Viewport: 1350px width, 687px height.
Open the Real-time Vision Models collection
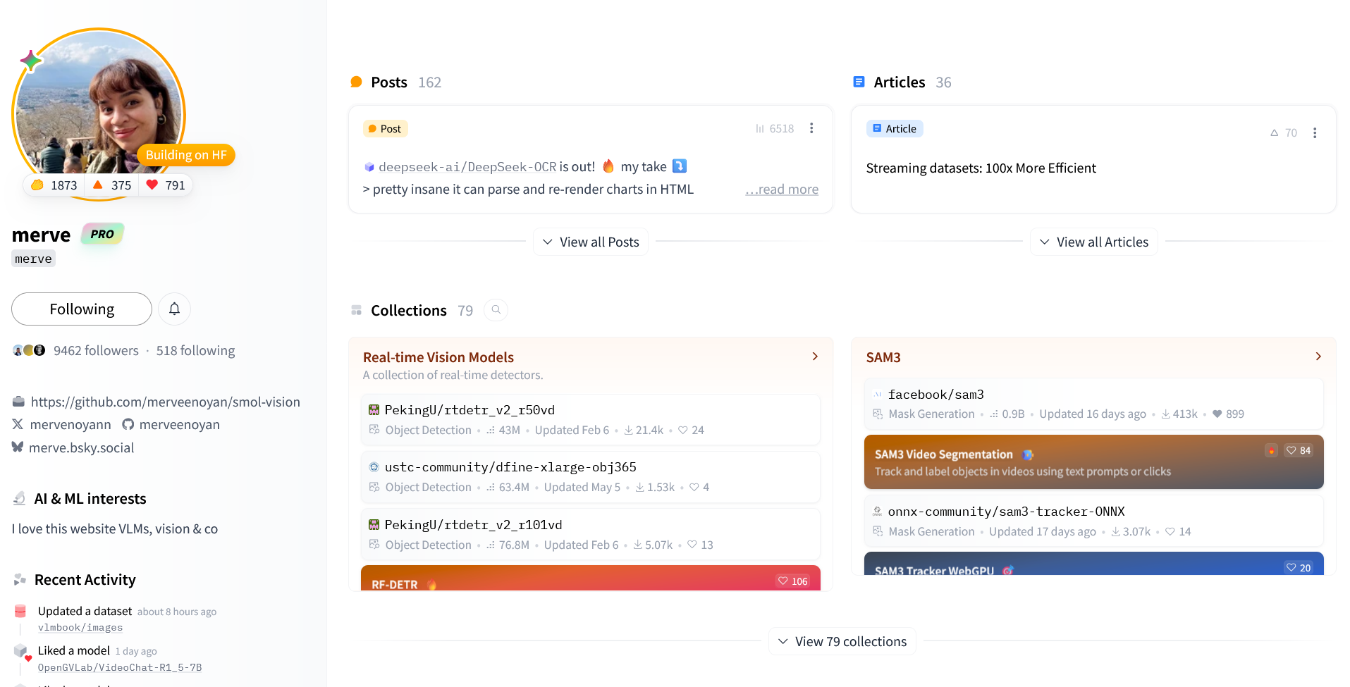[x=438, y=357]
